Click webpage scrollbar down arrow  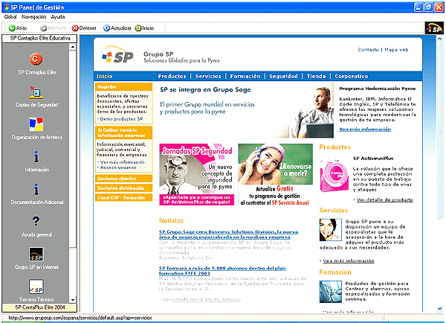440,308
